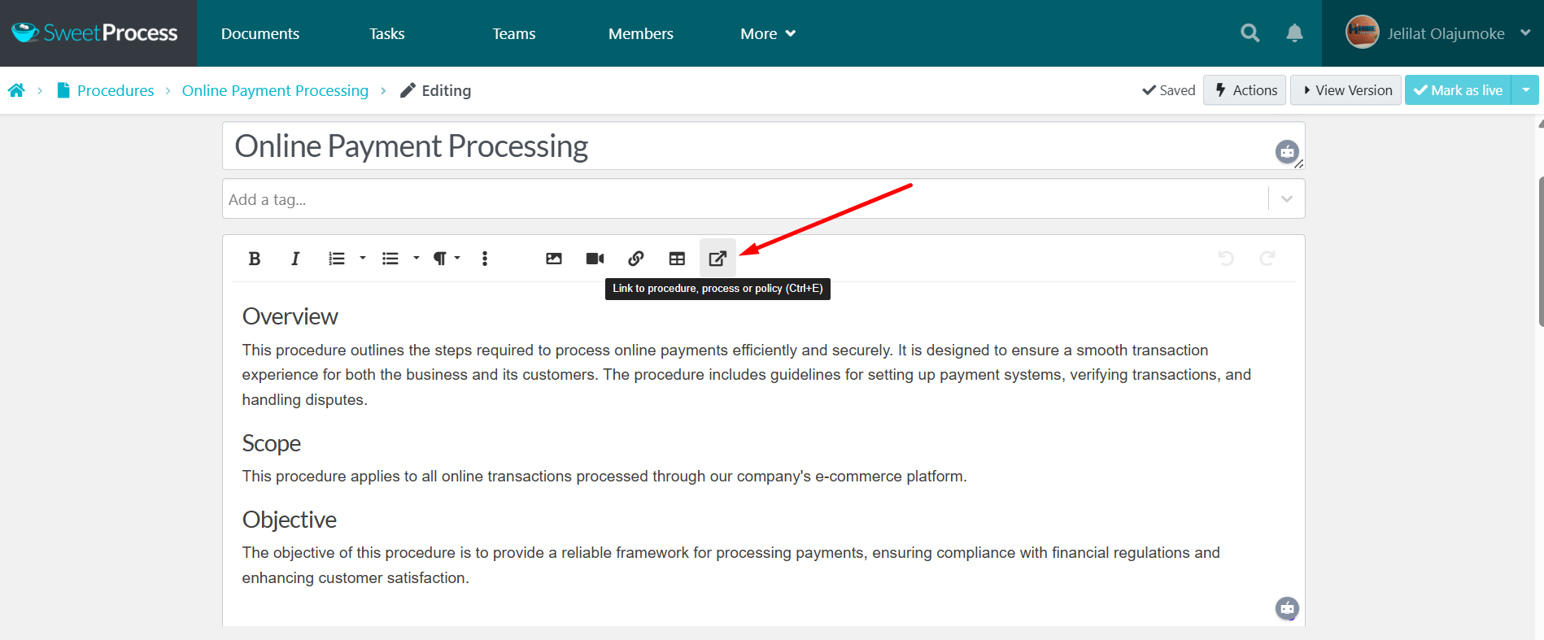Viewport: 1544px width, 640px height.
Task: Click the Objective heading text
Action: (x=289, y=520)
